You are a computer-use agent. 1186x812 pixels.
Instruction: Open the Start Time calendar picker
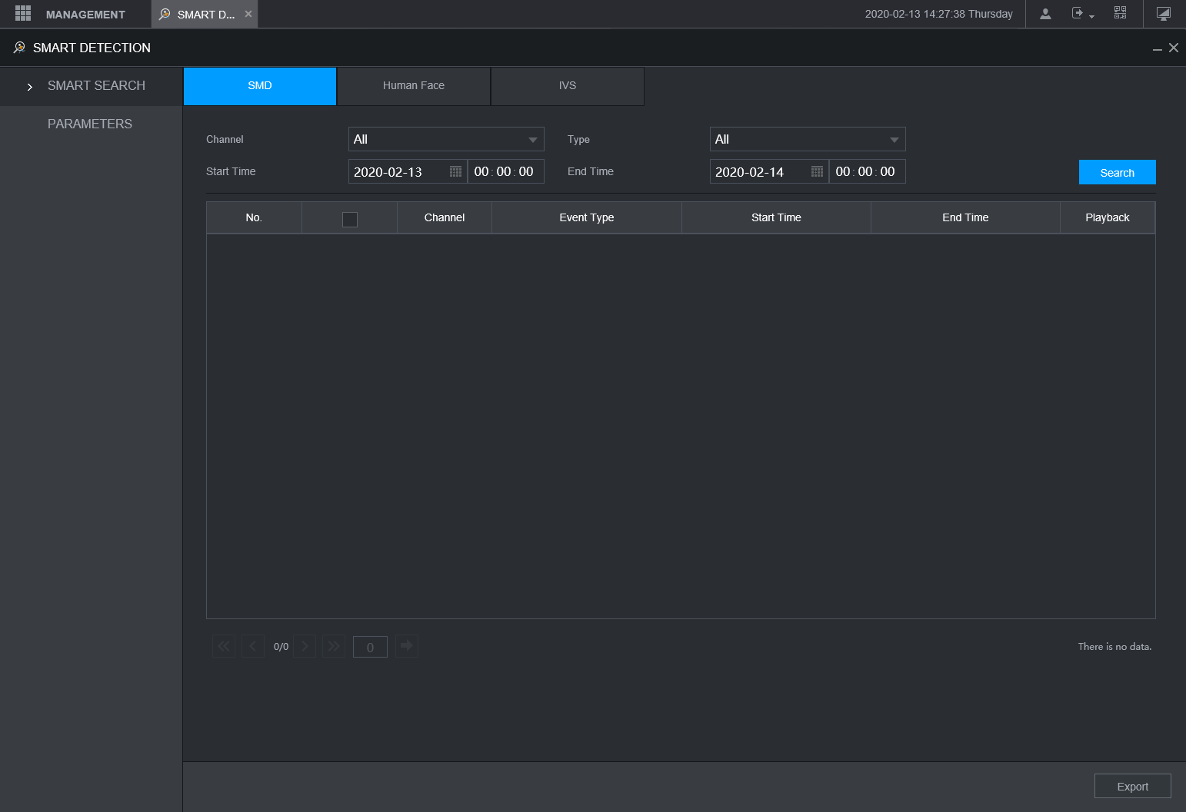[455, 172]
